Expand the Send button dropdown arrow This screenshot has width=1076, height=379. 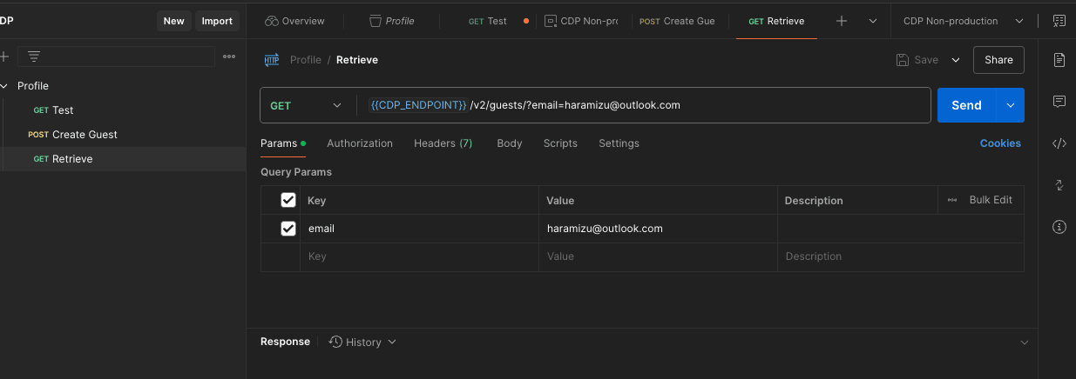coord(1011,105)
